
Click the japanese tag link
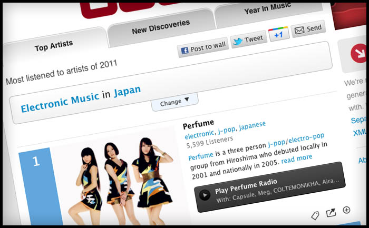(x=253, y=126)
